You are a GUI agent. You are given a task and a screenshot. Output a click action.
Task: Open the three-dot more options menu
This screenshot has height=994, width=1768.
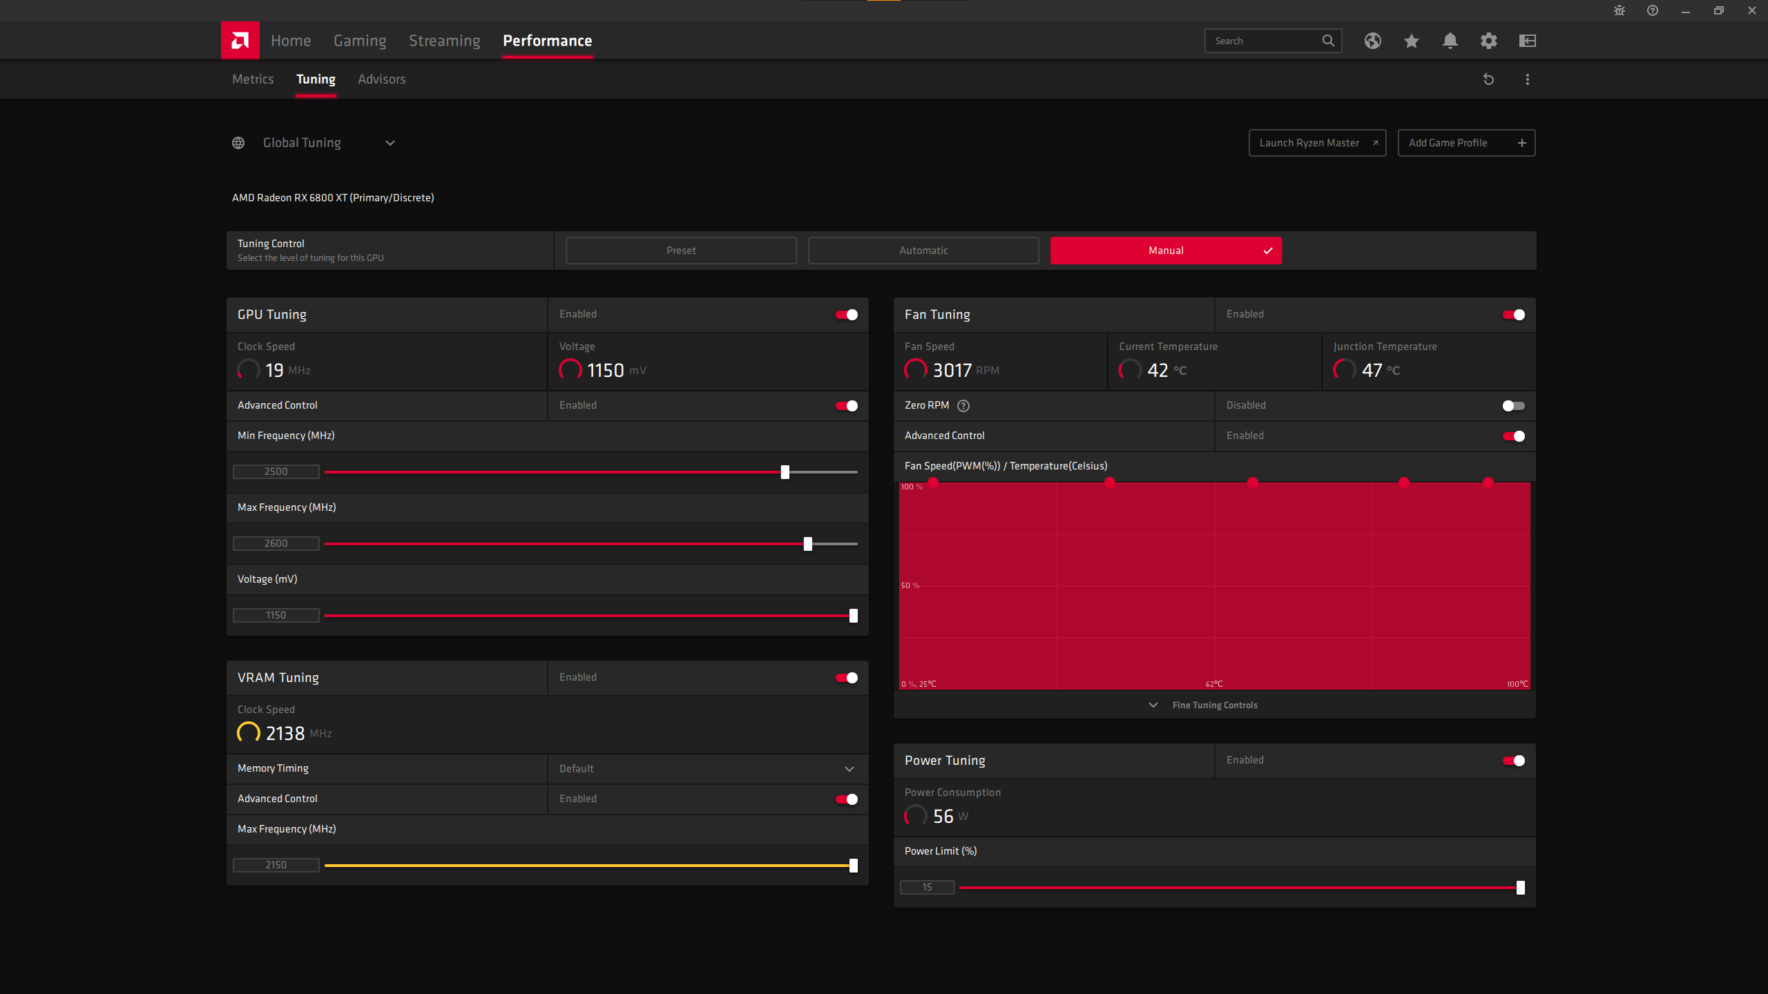coord(1527,79)
